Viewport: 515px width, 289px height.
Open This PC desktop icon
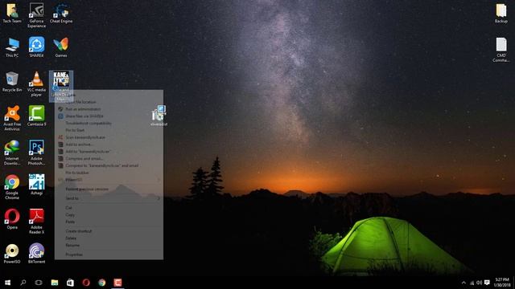click(x=12, y=47)
